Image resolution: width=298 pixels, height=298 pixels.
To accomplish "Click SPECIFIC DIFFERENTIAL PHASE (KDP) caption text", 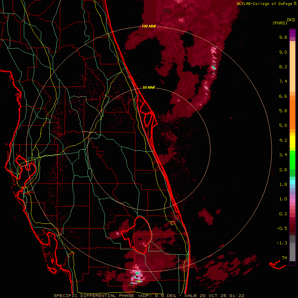I will [x=103, y=296].
